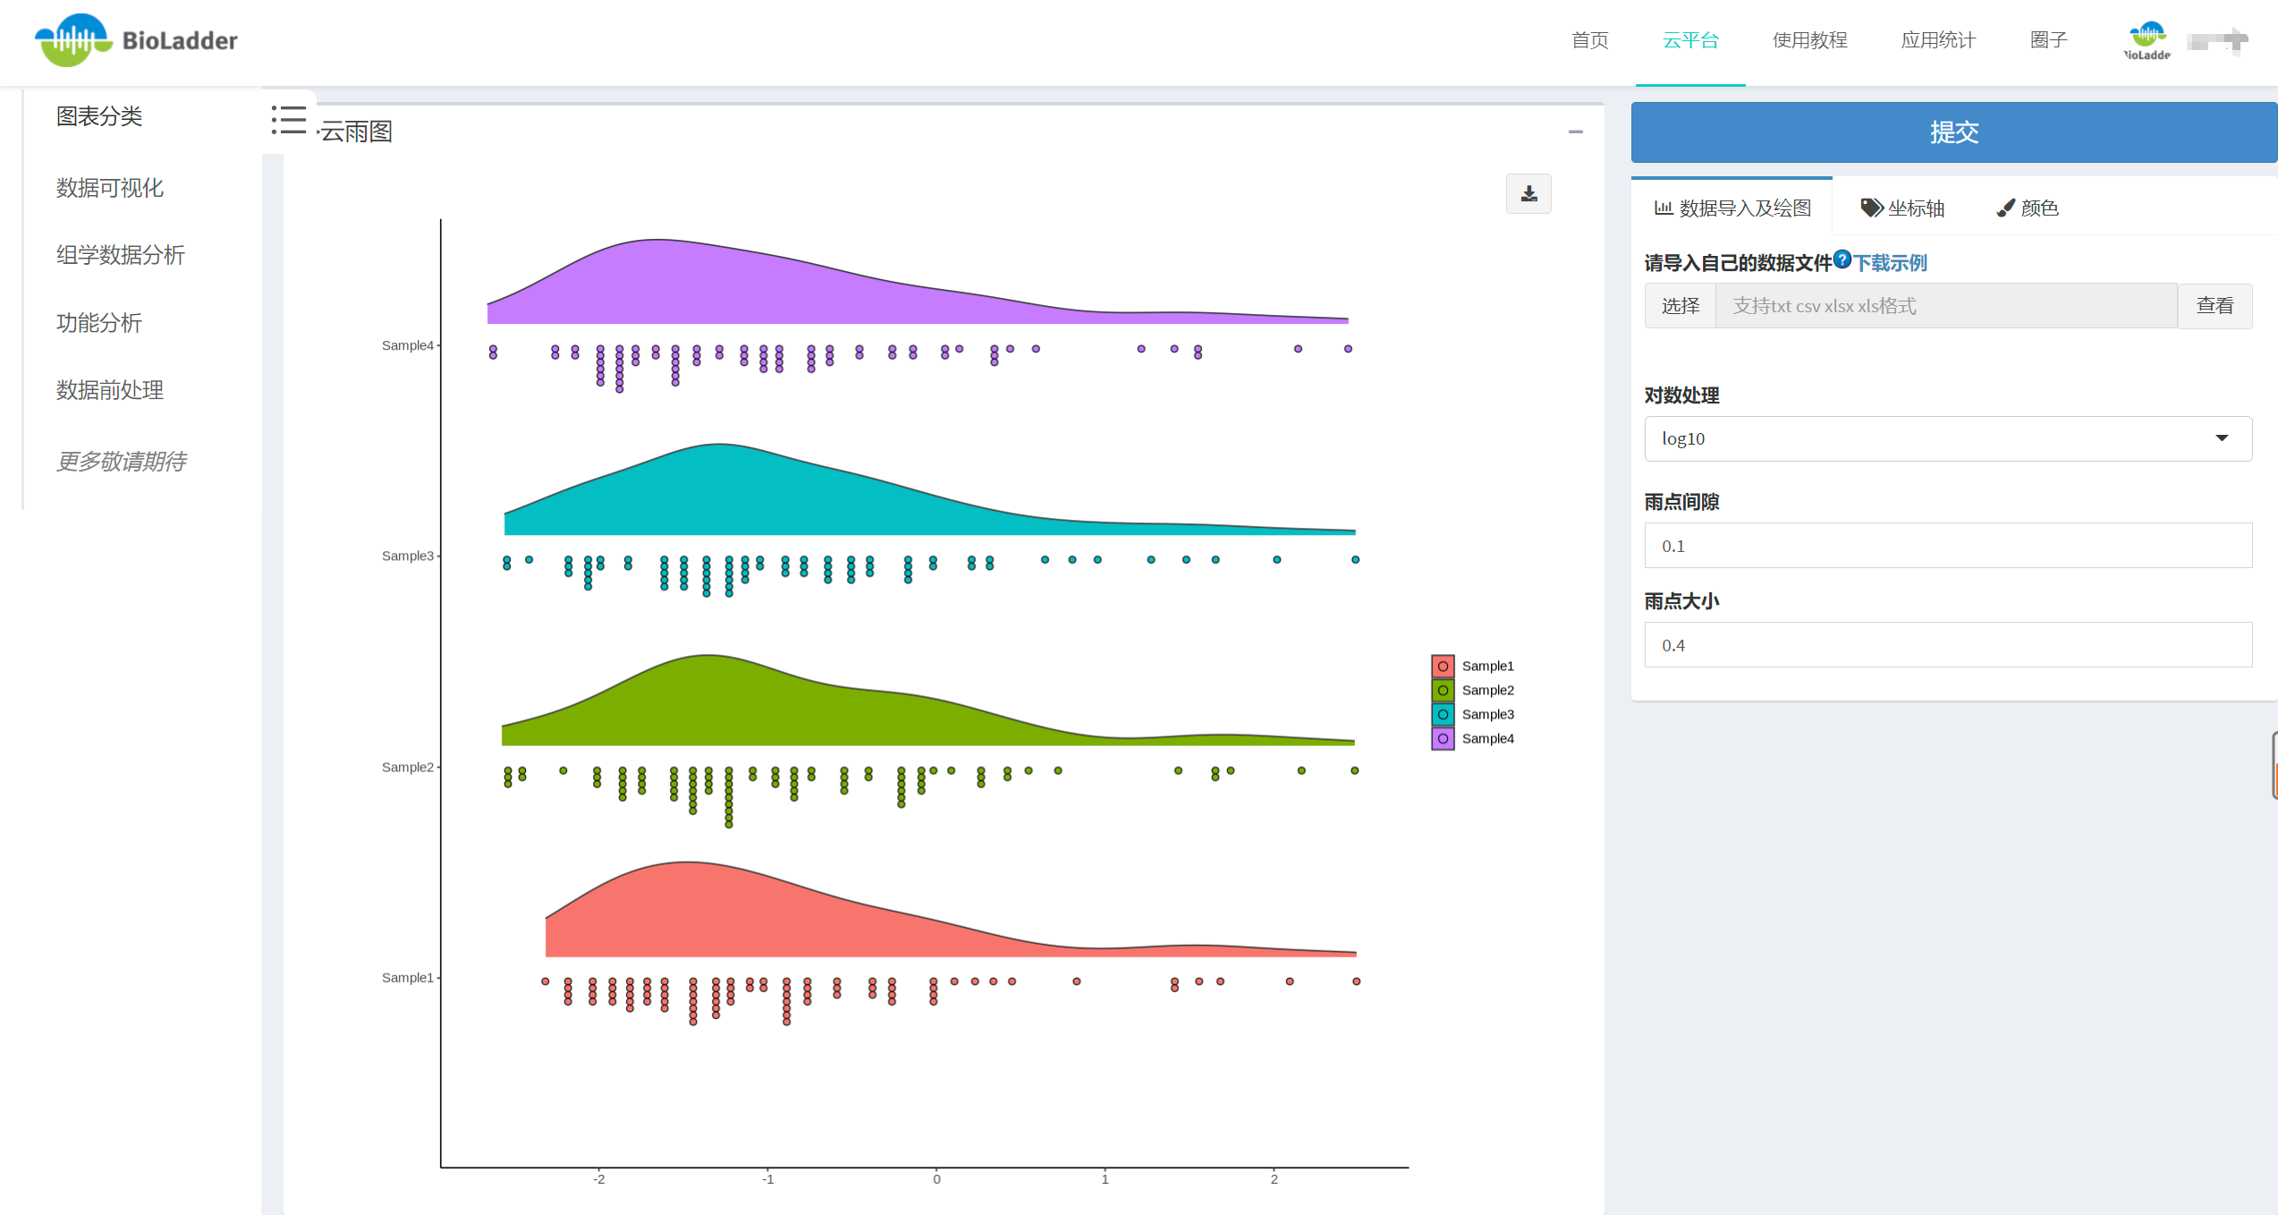Click the Sample4 purple legend swatch
This screenshot has height=1215, width=2278.
tap(1443, 739)
